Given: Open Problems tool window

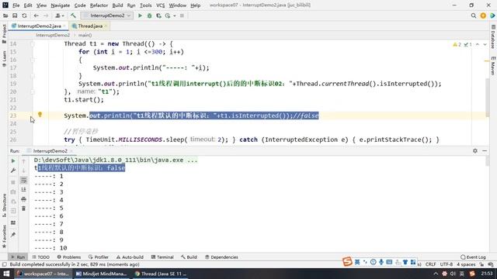Looking at the screenshot, I should pyautogui.click(x=69, y=257).
